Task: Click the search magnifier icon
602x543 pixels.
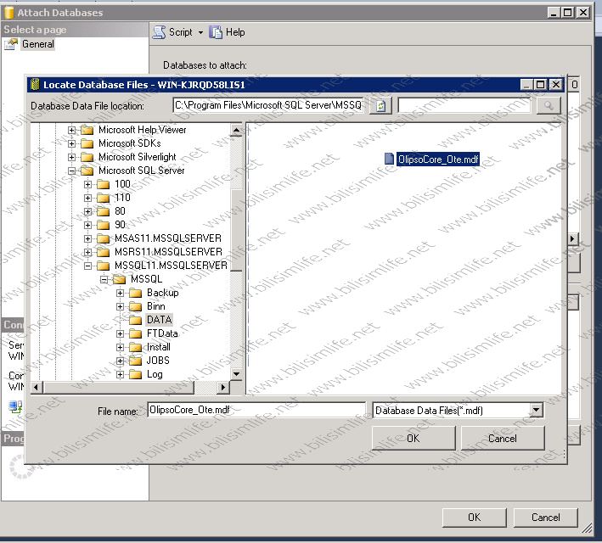Action: pos(549,105)
